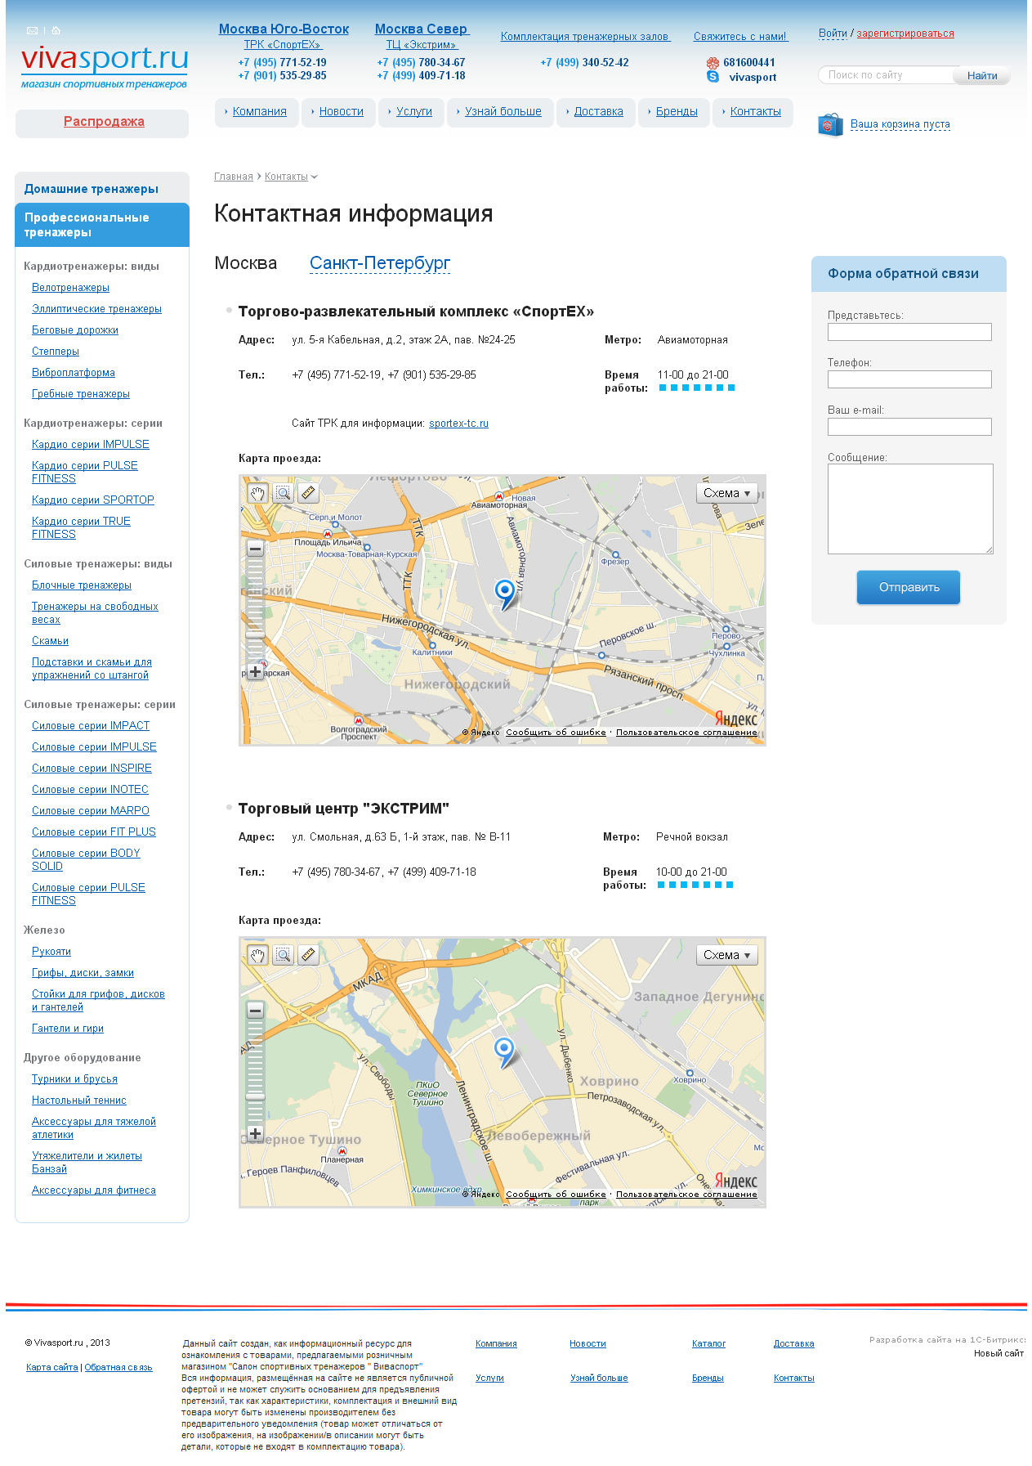Focus the Сообщение message textarea

coord(910,509)
